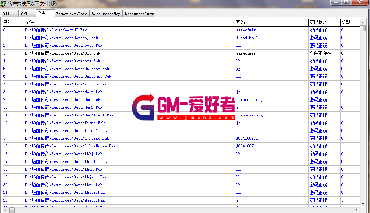Open the Wzl tab
370x213 pixels.
click(24, 14)
